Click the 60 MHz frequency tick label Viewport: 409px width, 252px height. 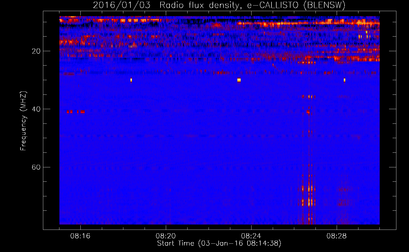36,167
